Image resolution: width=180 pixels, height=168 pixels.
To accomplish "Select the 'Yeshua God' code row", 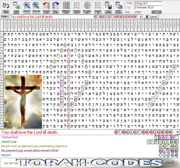I will coord(90,137).
